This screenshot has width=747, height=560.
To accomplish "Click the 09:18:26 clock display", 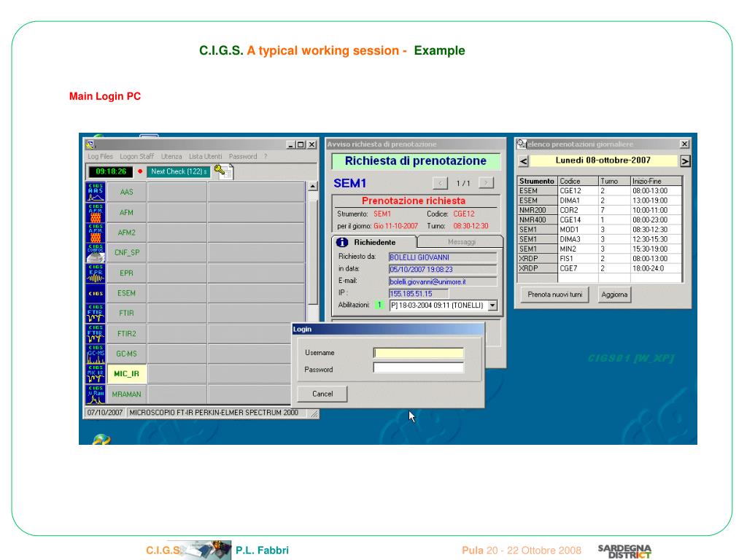I will click(111, 171).
